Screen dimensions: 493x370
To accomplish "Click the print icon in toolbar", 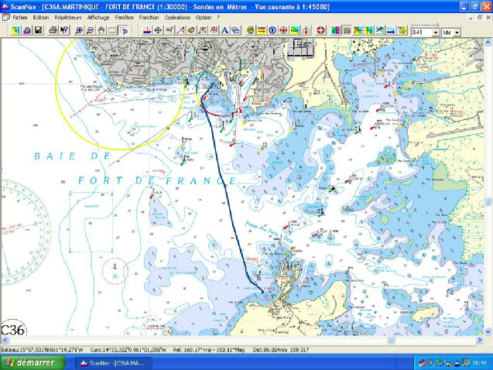I will [x=53, y=30].
